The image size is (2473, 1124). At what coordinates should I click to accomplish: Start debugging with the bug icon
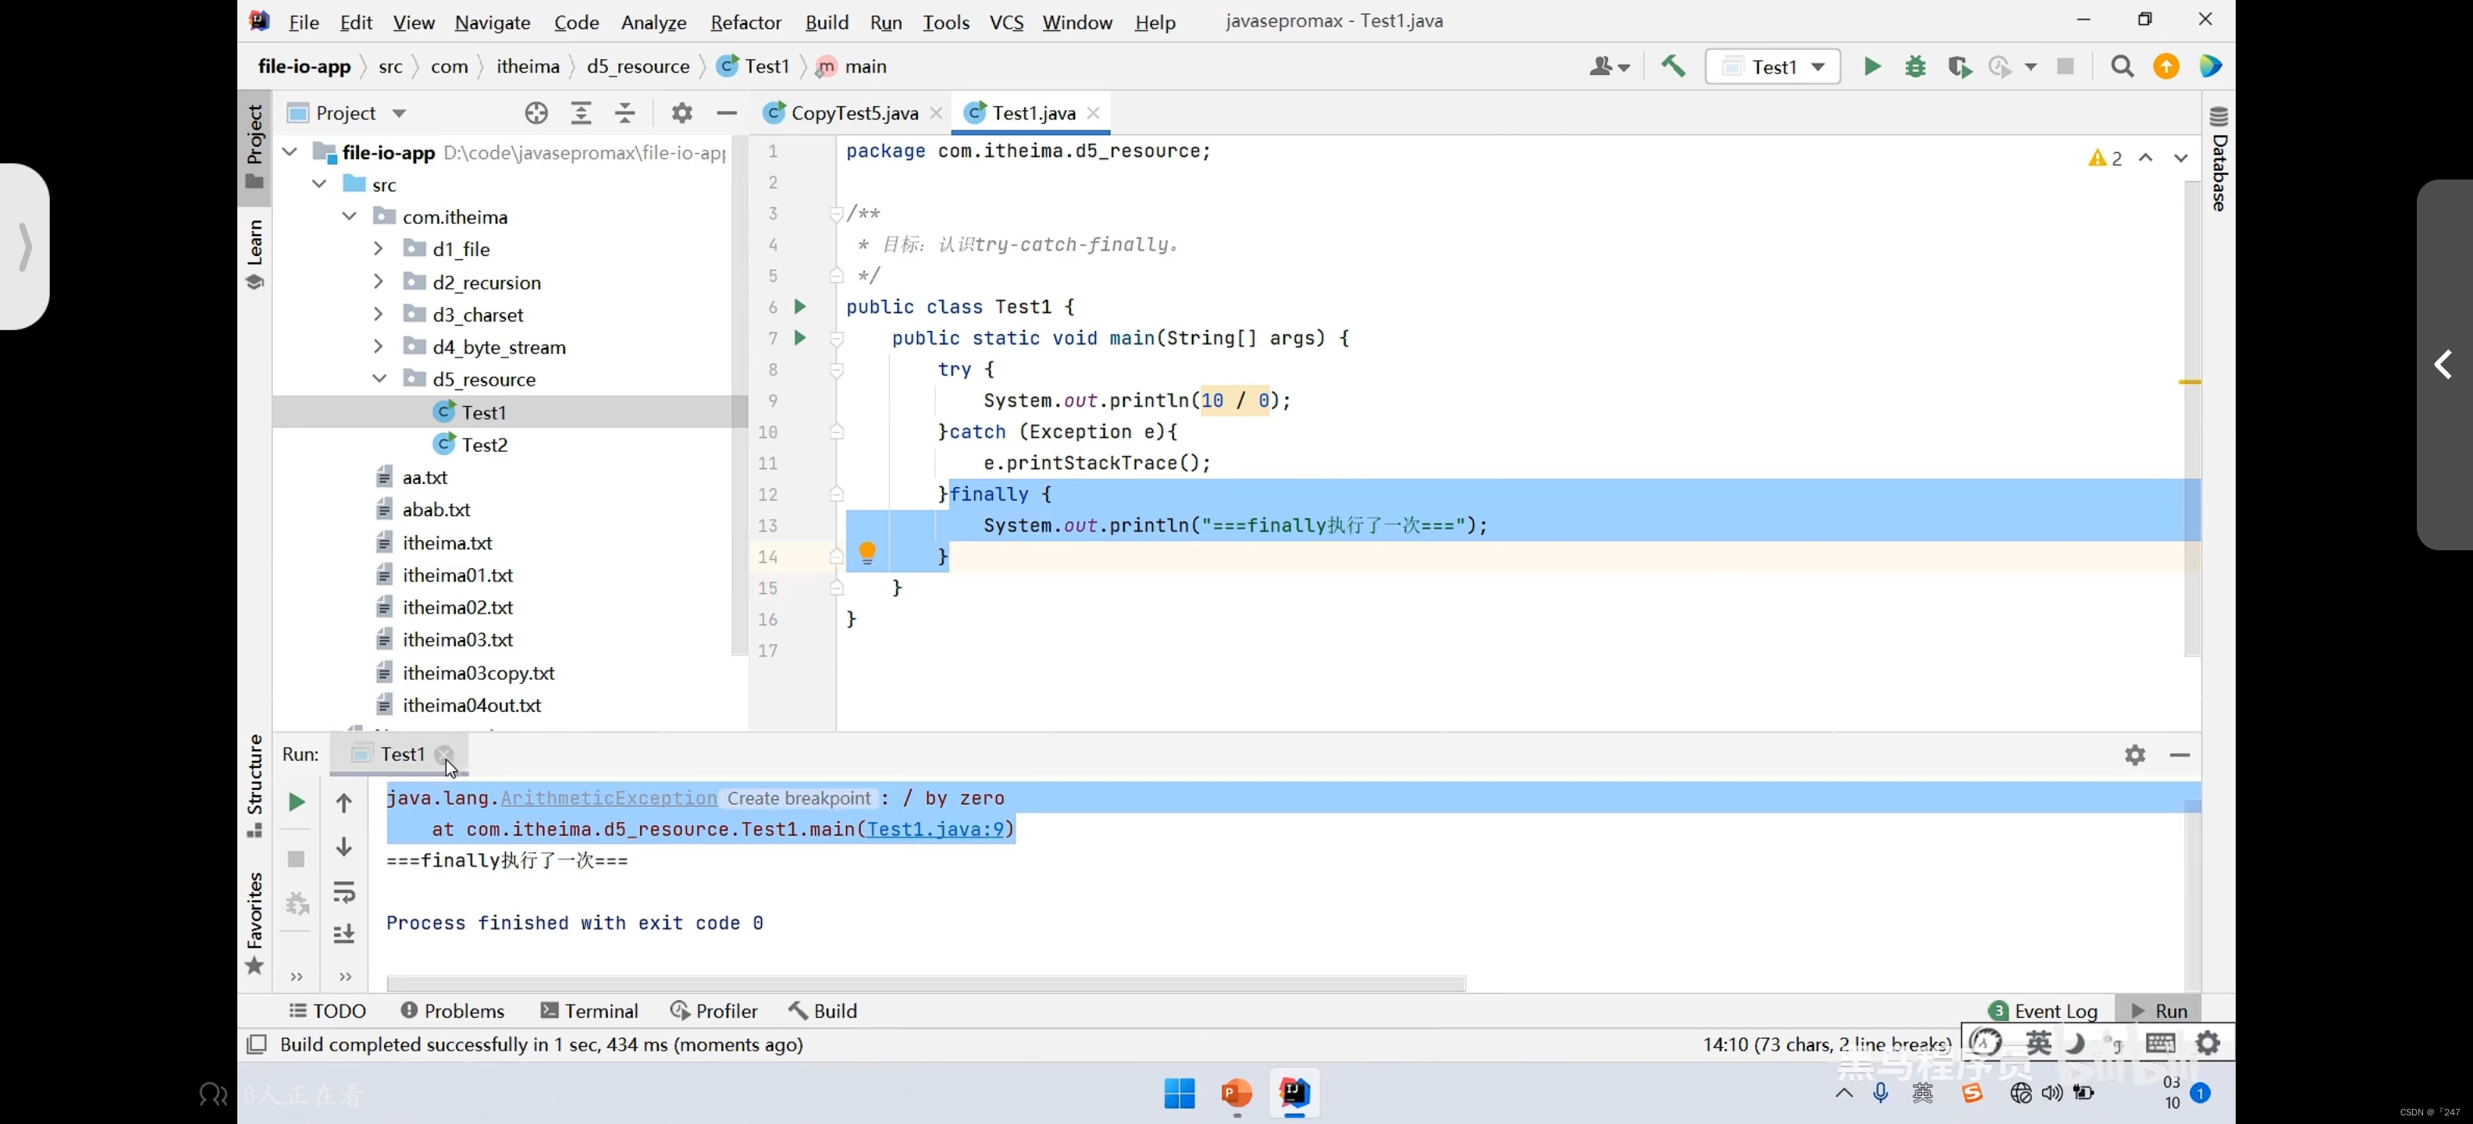pos(1915,66)
